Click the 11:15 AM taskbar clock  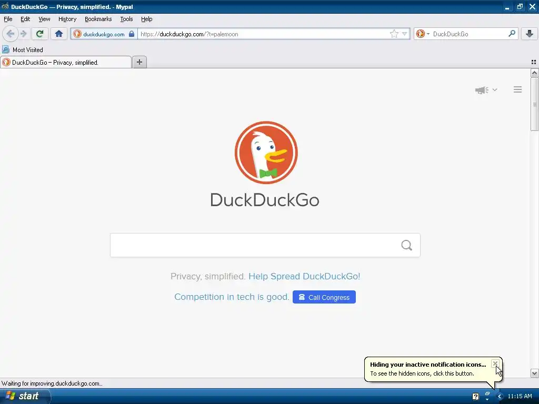(x=520, y=397)
